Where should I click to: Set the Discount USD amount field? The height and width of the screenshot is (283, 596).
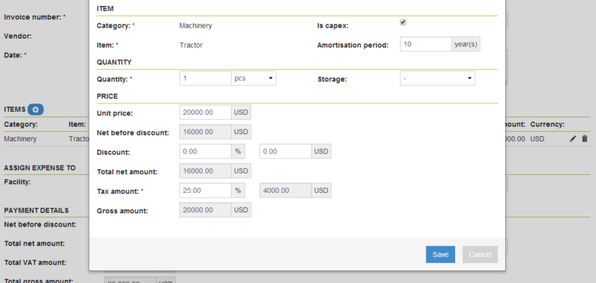click(285, 151)
